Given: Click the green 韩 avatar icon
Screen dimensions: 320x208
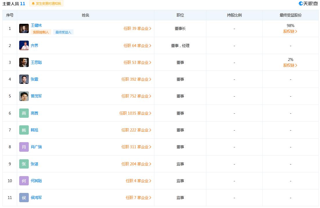Looking at the screenshot, I should tap(24, 130).
